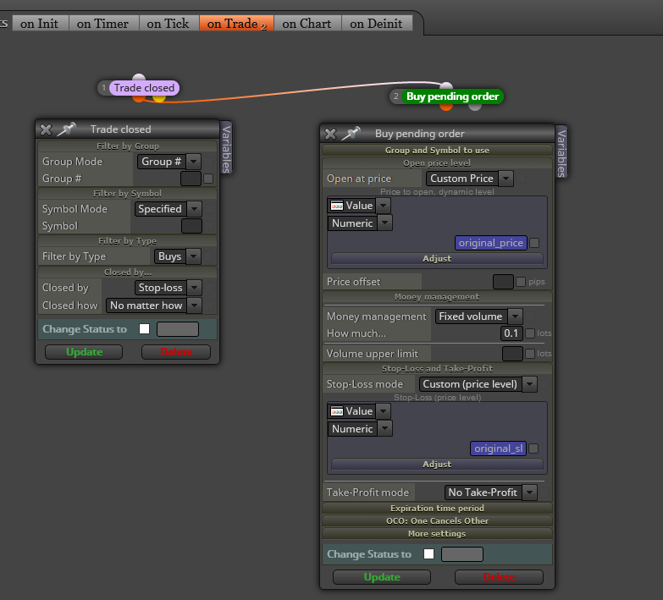Switch to the on Deinit tab

pyautogui.click(x=376, y=24)
